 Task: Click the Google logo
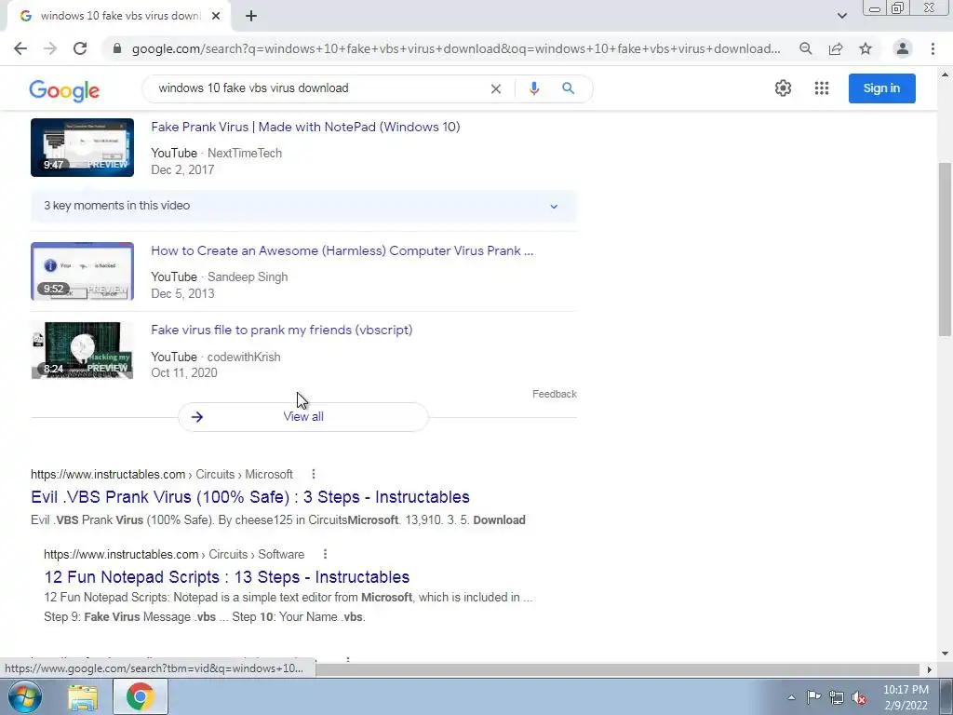[64, 90]
